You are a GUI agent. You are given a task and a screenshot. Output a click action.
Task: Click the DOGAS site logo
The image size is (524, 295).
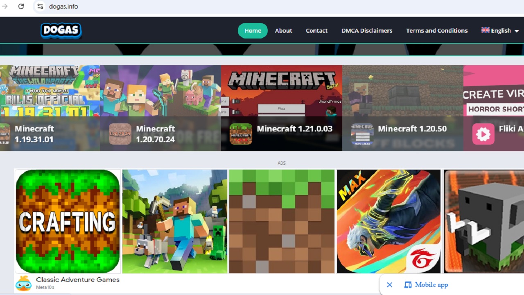tap(61, 30)
